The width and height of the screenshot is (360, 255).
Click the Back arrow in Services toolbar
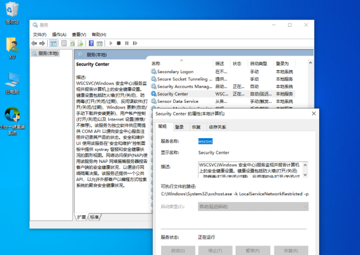click(x=34, y=43)
